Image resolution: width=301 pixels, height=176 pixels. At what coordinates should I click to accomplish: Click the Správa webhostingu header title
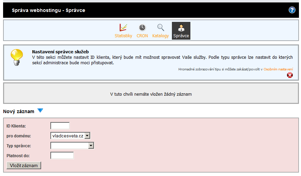pos(49,10)
